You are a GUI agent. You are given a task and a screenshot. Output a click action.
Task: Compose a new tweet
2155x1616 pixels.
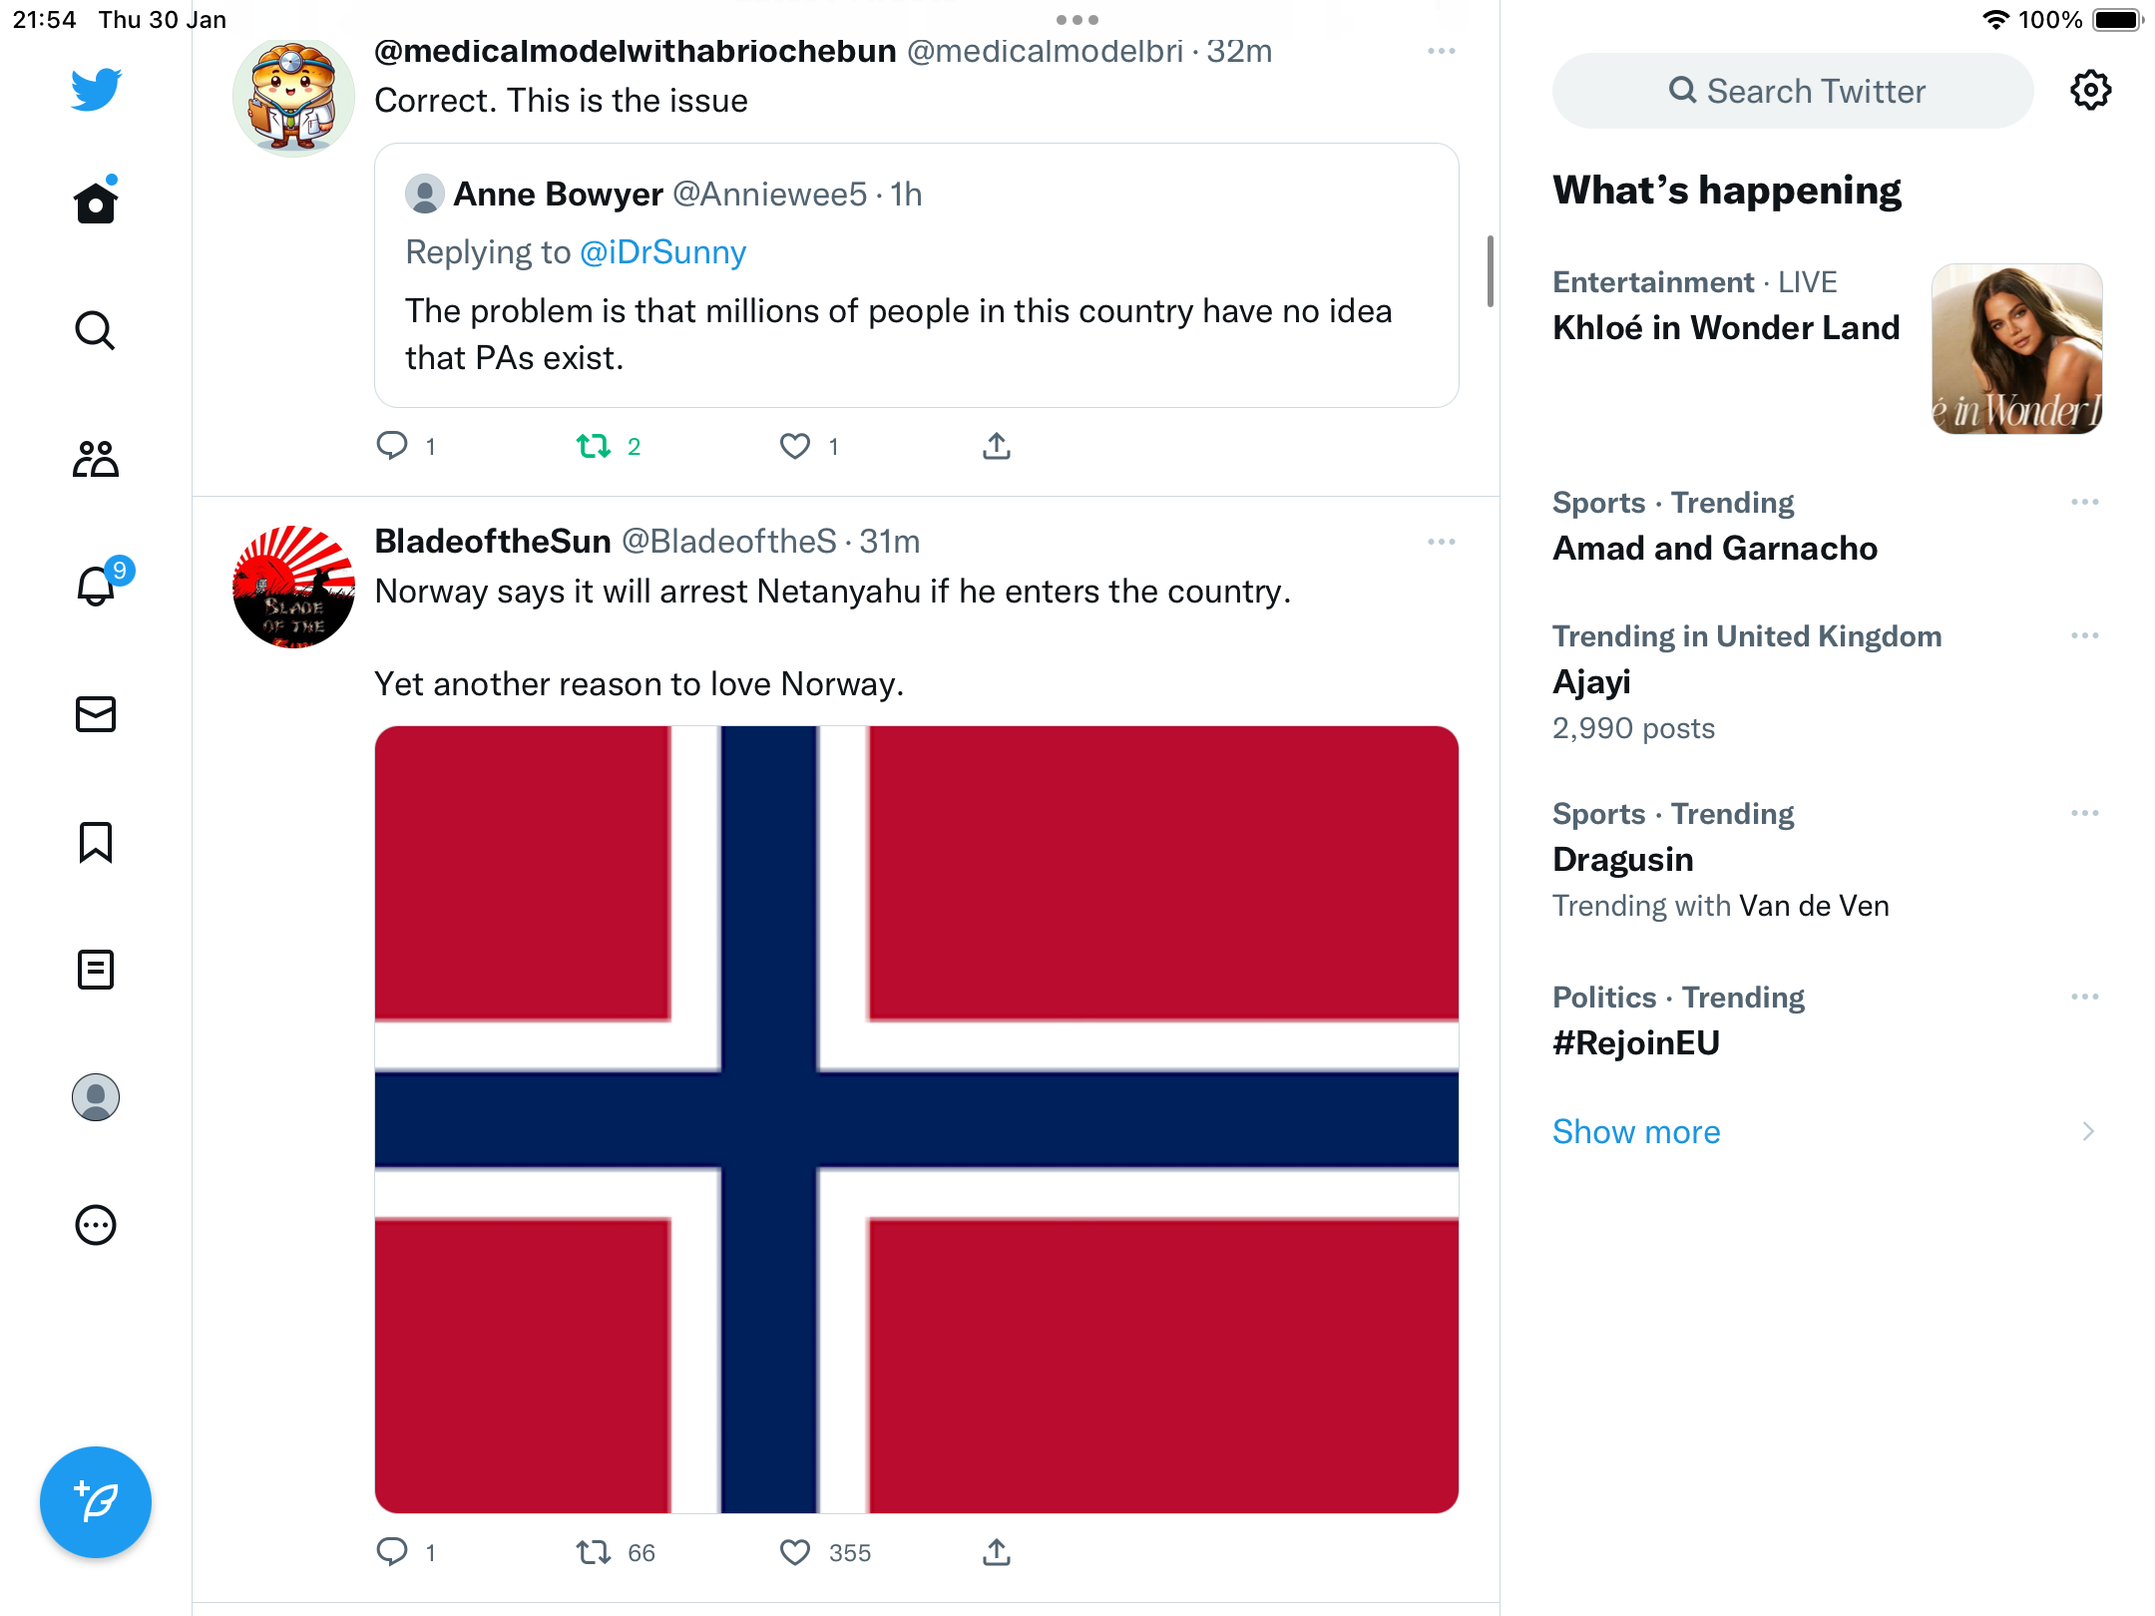click(96, 1502)
